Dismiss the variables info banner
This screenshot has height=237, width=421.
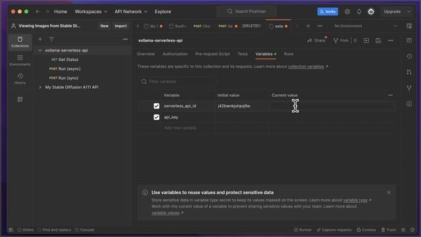point(389,192)
